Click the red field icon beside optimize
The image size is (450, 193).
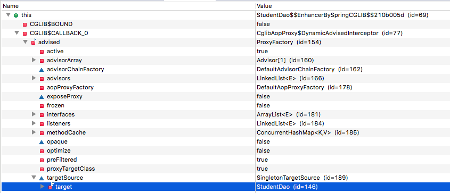tap(42, 151)
